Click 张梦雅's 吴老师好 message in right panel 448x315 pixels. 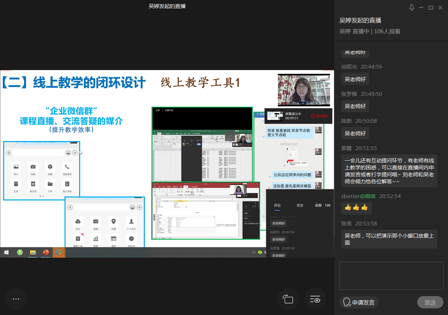tap(355, 106)
